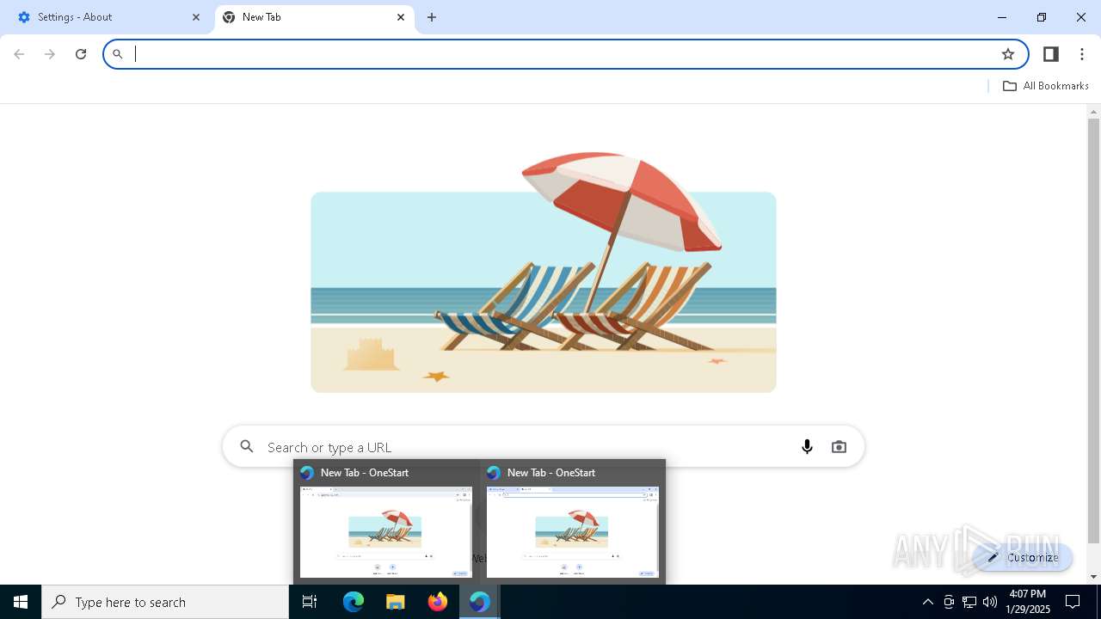
Task: Go back with the back arrow
Action: [19, 54]
